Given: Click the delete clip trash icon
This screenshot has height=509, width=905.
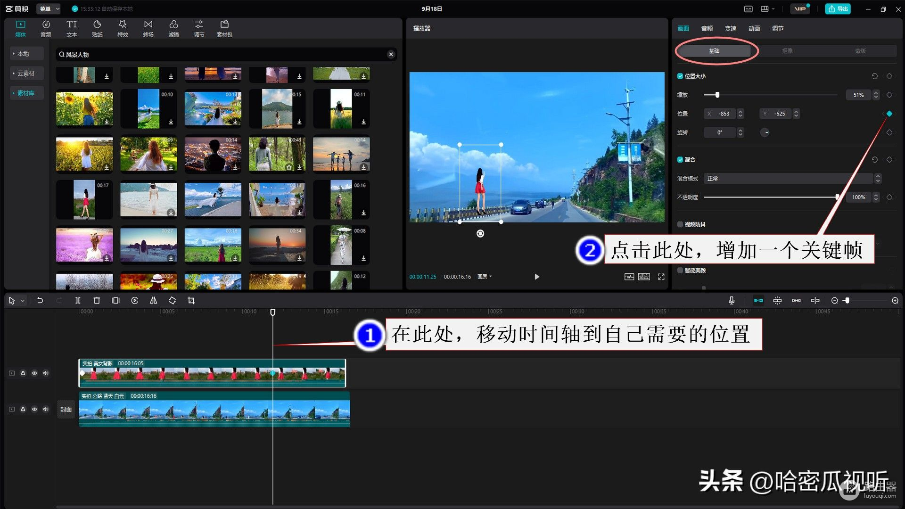Looking at the screenshot, I should (x=97, y=301).
